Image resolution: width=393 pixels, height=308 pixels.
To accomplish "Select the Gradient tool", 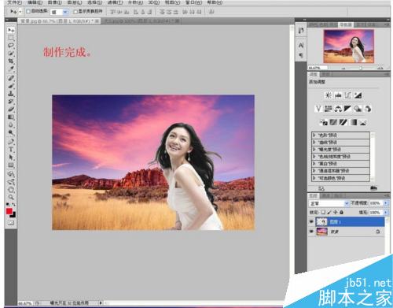I will 11,117.
